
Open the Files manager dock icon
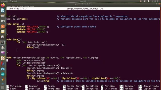pyautogui.click(x=3, y=15)
